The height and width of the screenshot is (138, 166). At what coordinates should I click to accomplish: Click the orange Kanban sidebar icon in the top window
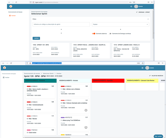tap(10, 16)
